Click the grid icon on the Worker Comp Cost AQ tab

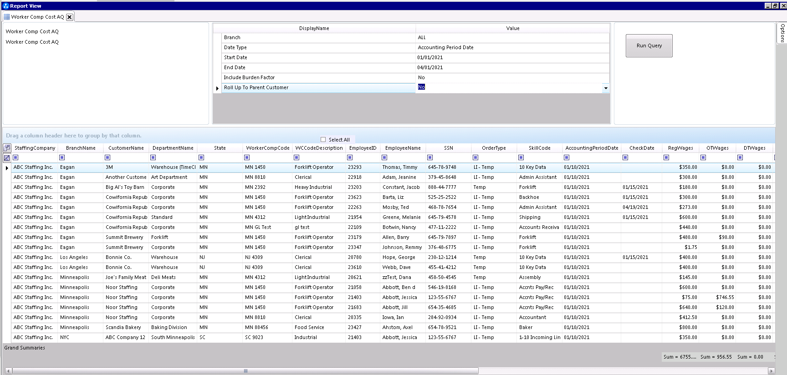[x=7, y=17]
